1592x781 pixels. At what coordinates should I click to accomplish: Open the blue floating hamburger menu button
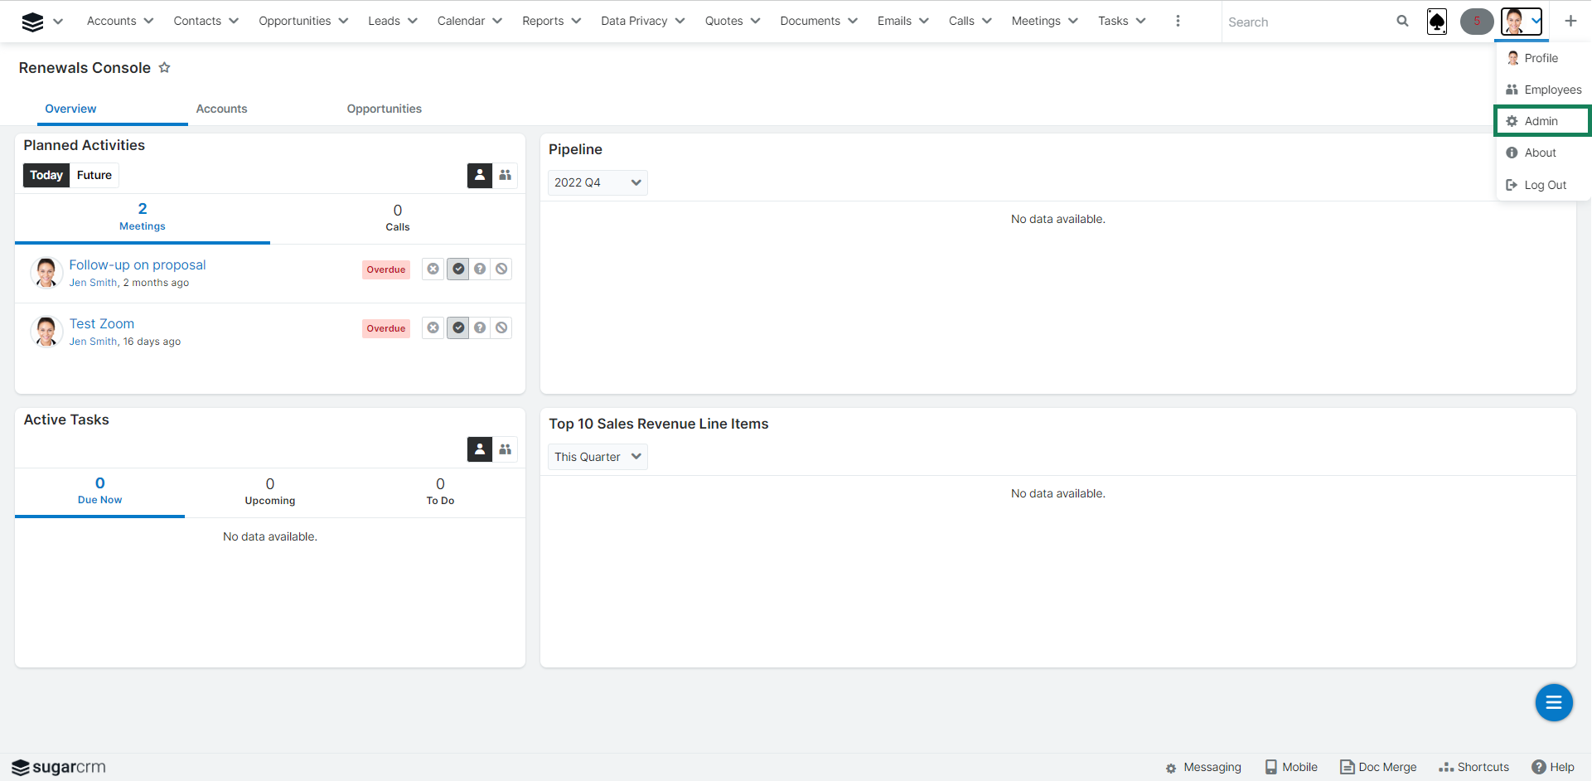(1553, 702)
